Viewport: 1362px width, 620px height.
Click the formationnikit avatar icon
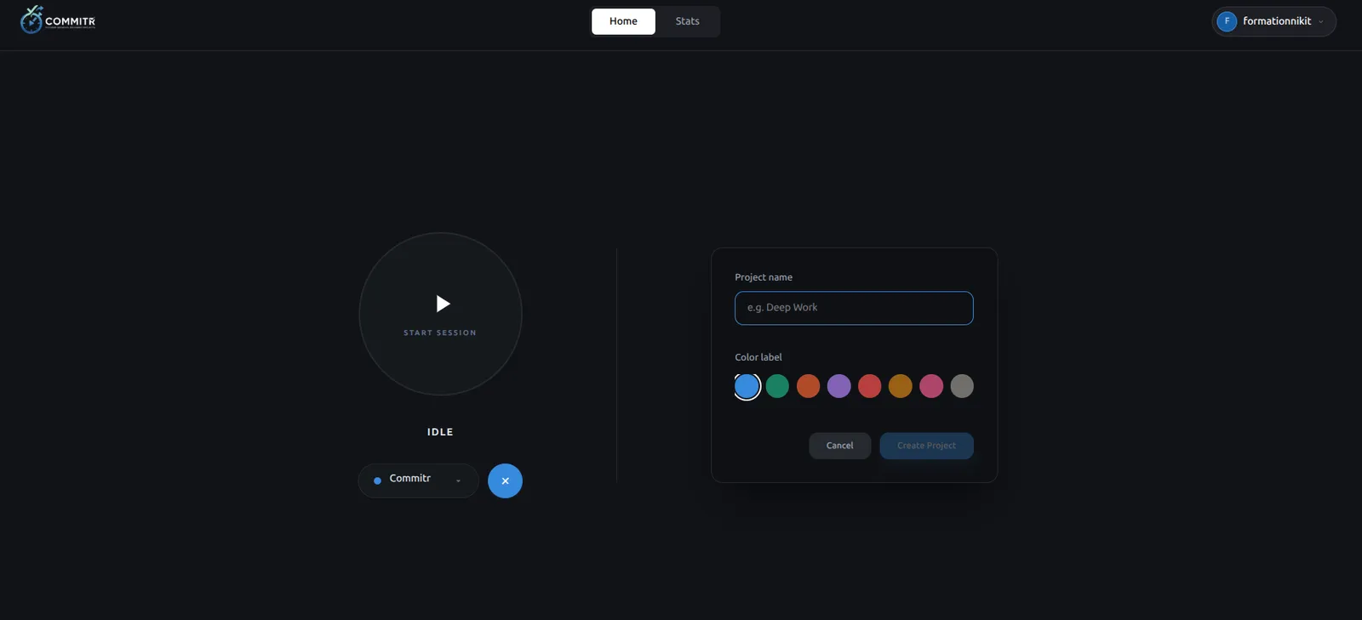pyautogui.click(x=1227, y=21)
